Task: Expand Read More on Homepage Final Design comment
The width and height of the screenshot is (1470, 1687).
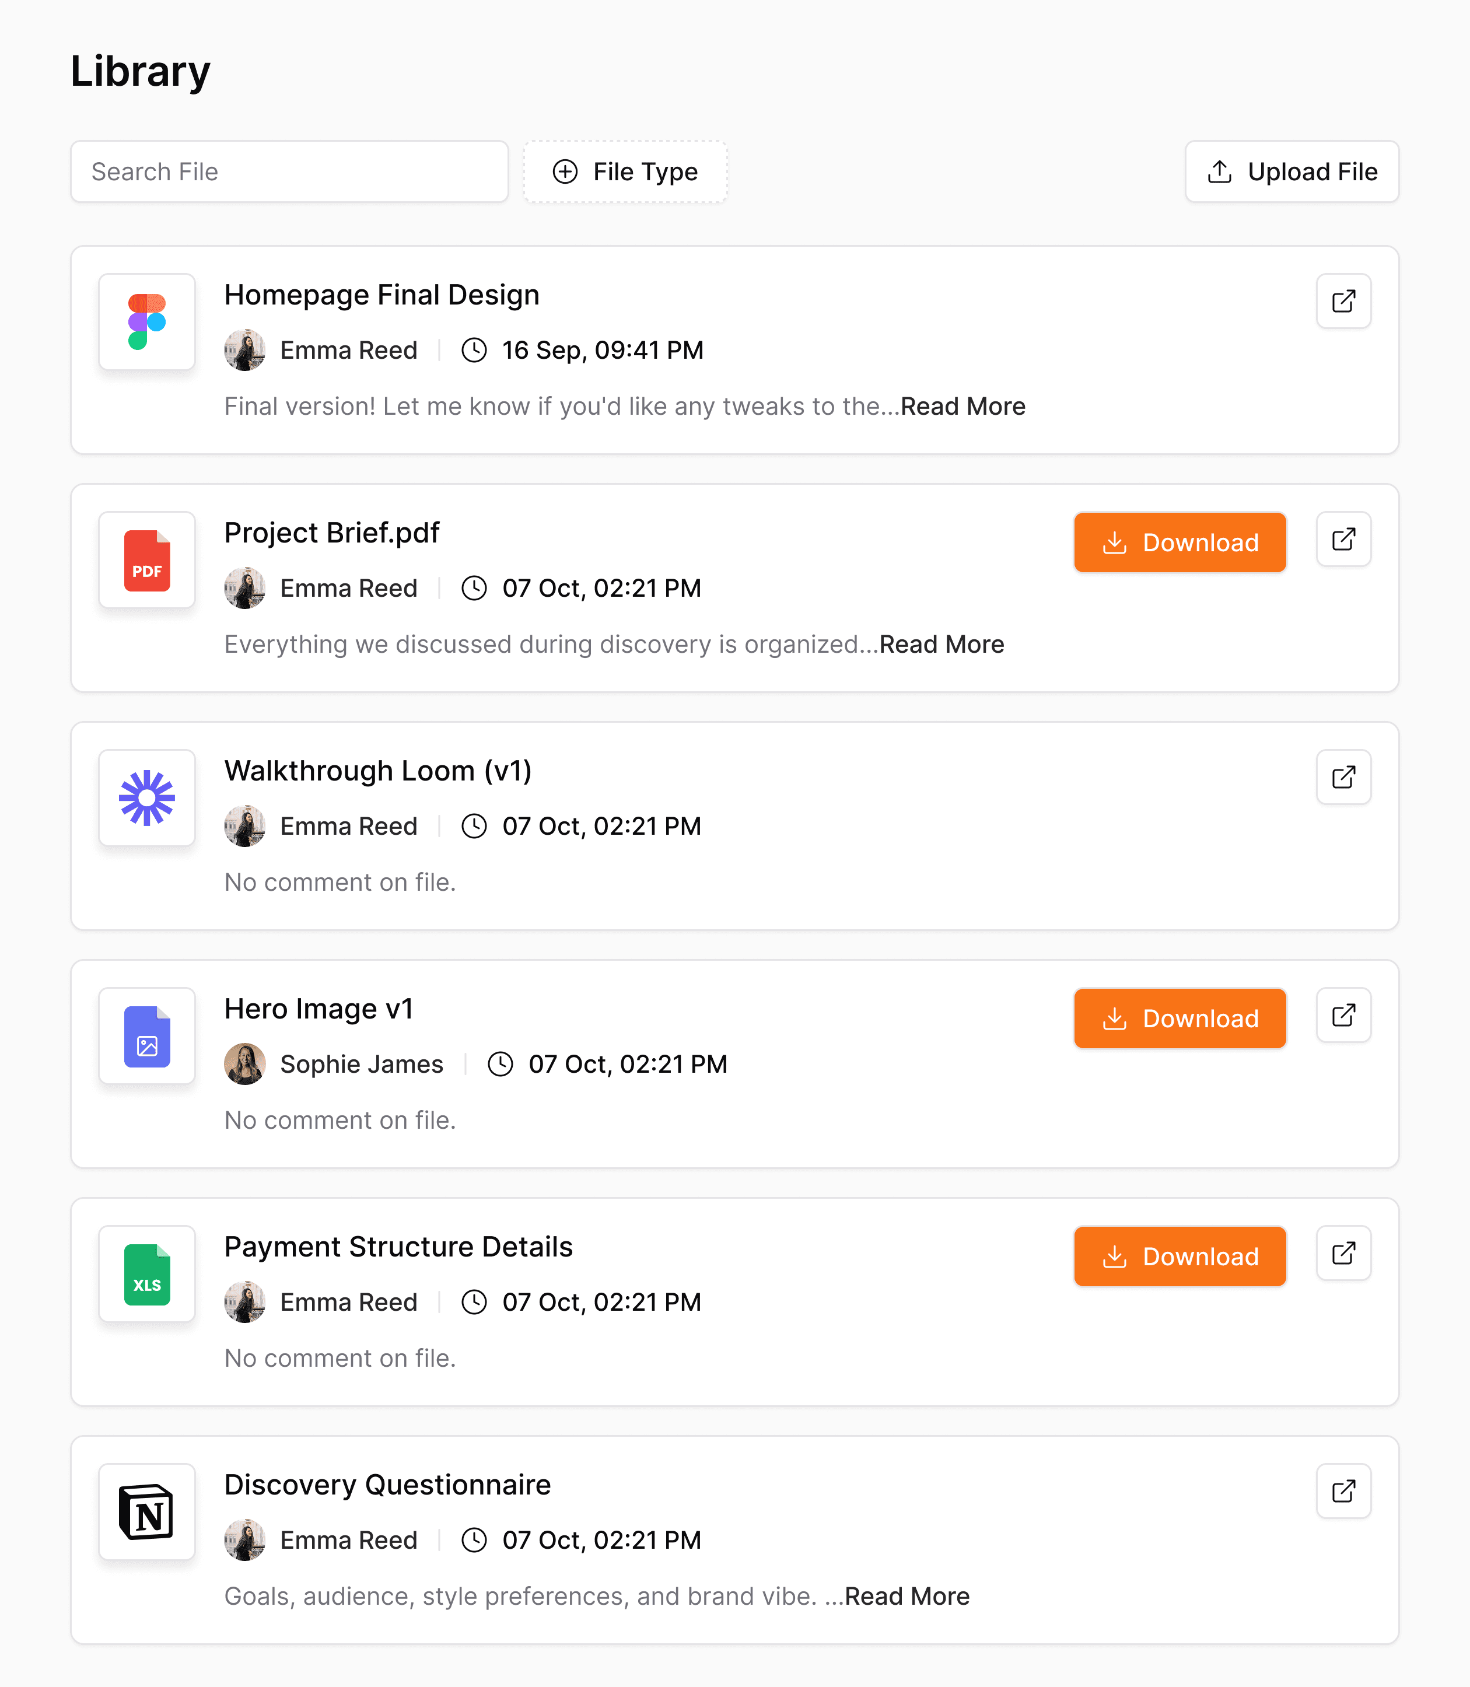Action: 963,407
